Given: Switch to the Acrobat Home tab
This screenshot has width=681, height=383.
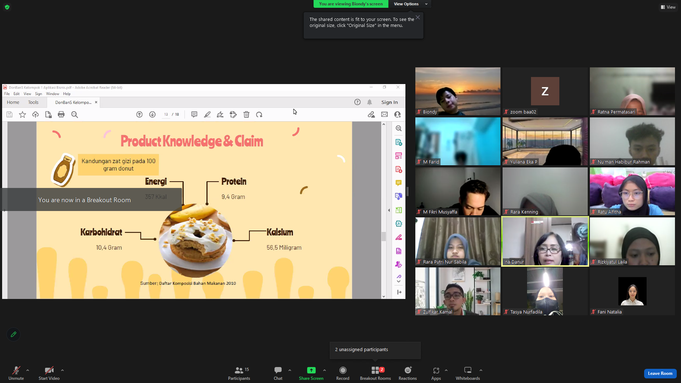Looking at the screenshot, I should point(13,102).
